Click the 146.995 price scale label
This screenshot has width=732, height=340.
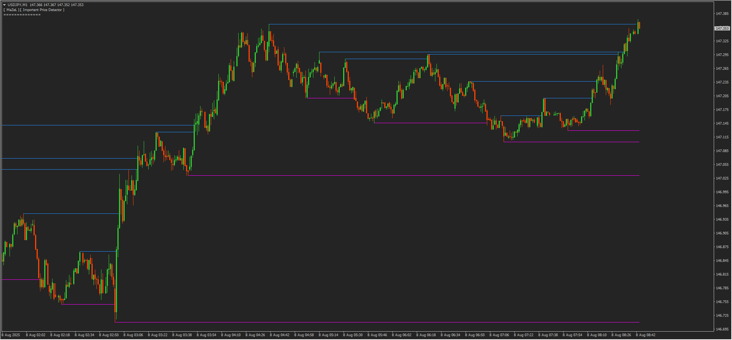tap(722, 192)
